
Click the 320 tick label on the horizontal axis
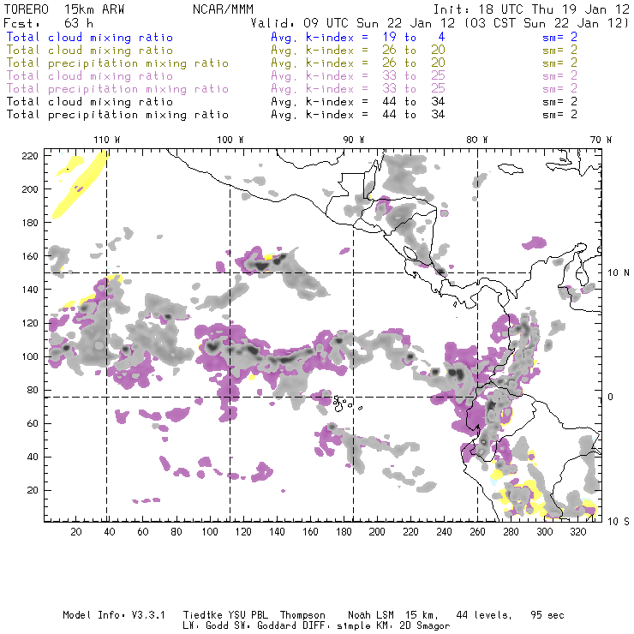point(578,532)
